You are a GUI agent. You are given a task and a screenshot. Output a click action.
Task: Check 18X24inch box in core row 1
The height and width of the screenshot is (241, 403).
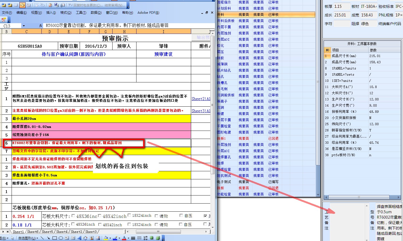click(129, 215)
